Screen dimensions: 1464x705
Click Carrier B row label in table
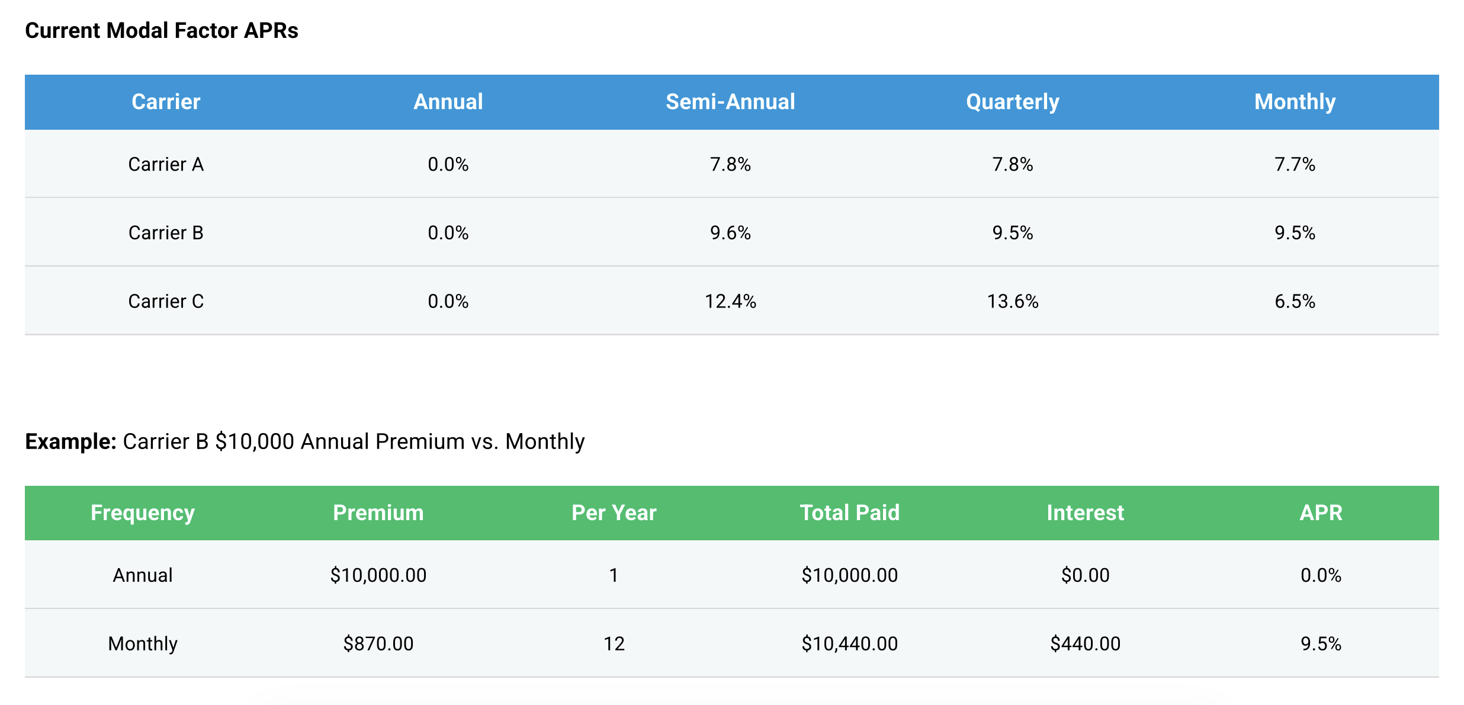[x=166, y=233]
